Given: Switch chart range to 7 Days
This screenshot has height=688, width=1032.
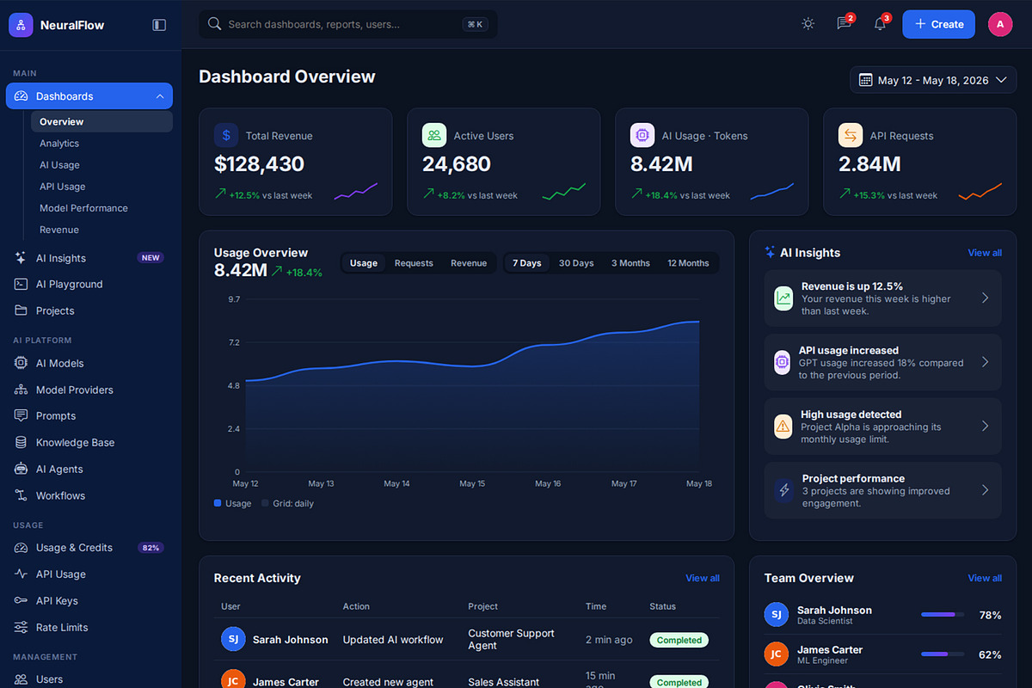Looking at the screenshot, I should click(x=527, y=263).
